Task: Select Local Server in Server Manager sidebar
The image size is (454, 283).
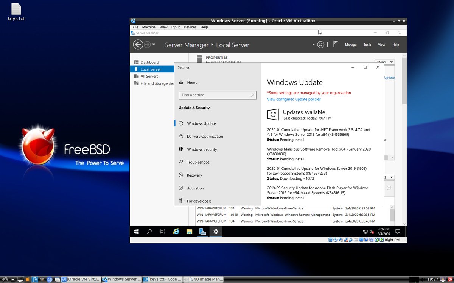Action: [152, 69]
